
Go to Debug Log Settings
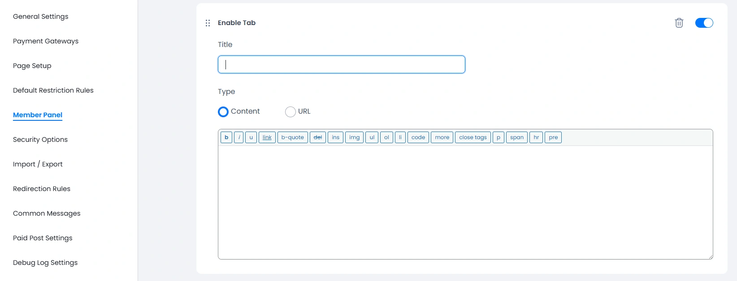pyautogui.click(x=45, y=263)
